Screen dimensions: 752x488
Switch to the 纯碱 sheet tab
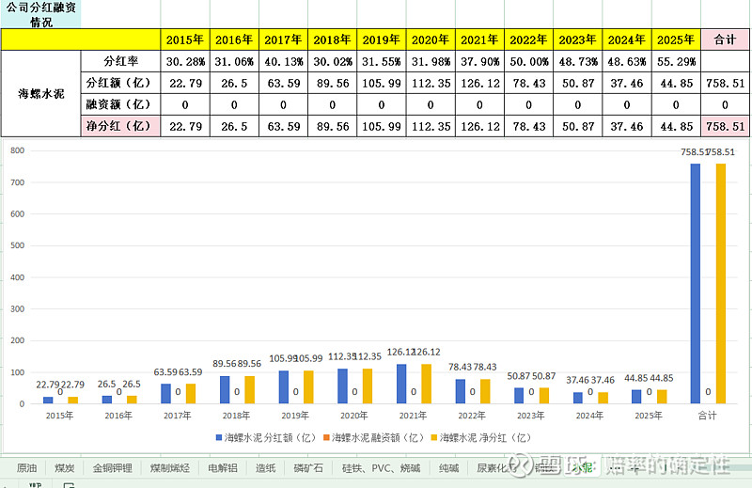pyautogui.click(x=448, y=468)
